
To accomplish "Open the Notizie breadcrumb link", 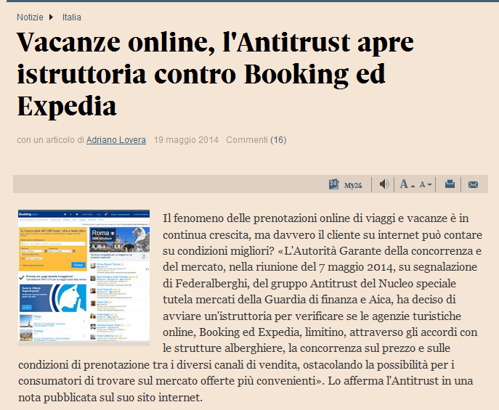I will [30, 17].
